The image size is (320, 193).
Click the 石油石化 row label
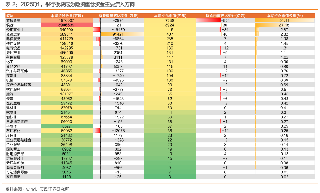[13, 131]
